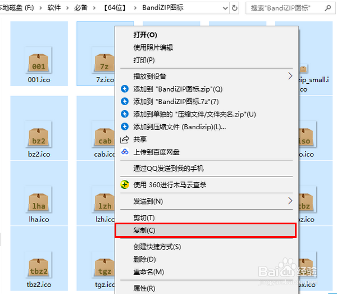Expand chevron after 本地磁盘 (F:) breadcrumb
This screenshot has width=337, height=294.
(x=40, y=8)
